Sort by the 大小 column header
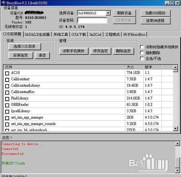The image size is (181, 177). (x=134, y=67)
